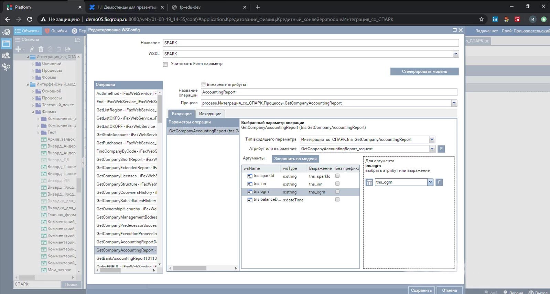Click the delete trash icon in Objects toolbar

pyautogui.click(x=41, y=49)
